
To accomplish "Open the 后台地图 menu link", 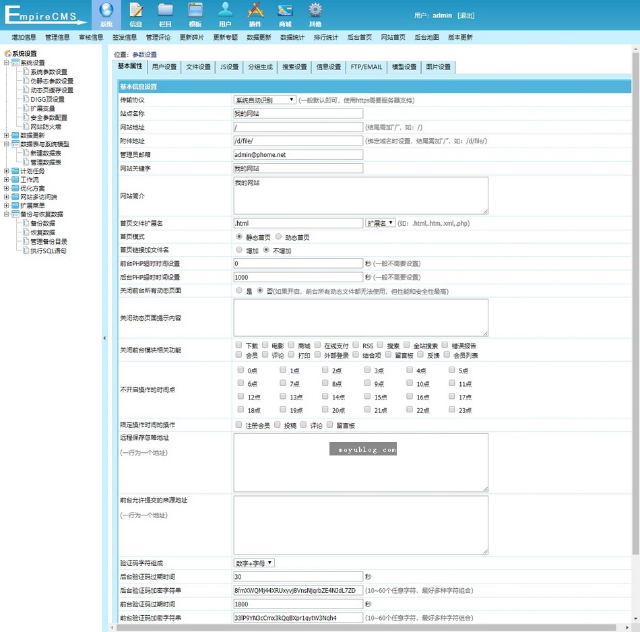I will click(x=426, y=37).
